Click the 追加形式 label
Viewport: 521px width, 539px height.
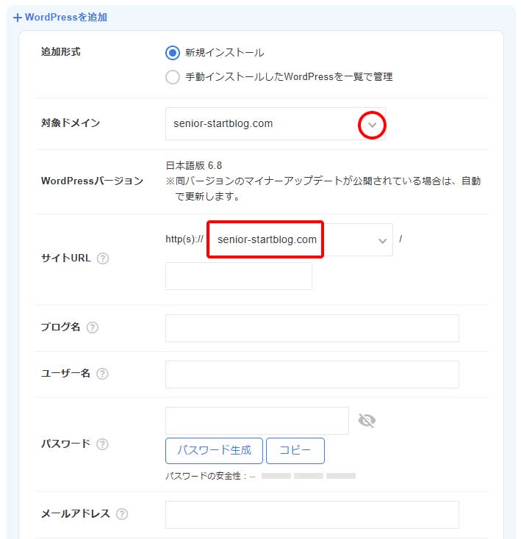[60, 52]
